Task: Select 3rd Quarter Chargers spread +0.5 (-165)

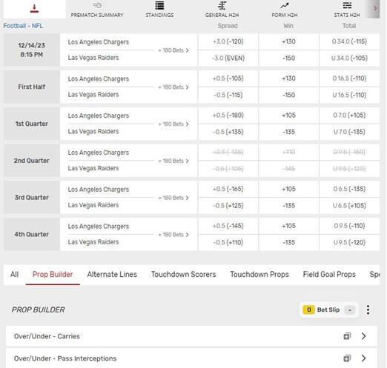Action: pos(228,189)
